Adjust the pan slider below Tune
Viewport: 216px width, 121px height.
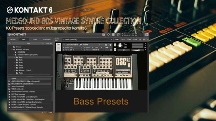(124, 50)
